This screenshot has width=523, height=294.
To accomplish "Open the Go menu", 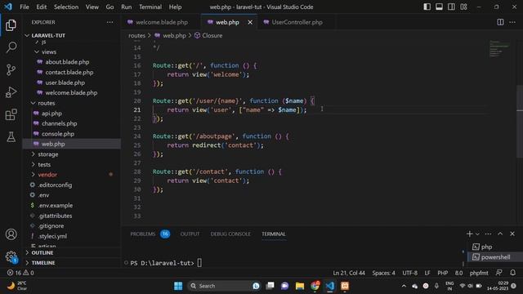I will (x=110, y=7).
